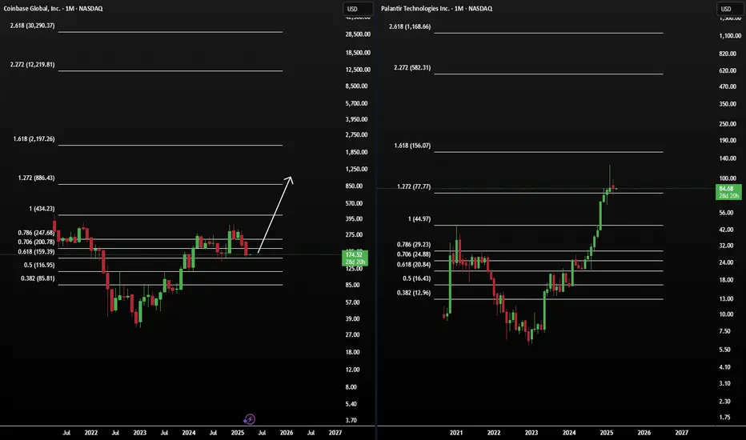Screen dimensions: 746x440
Task: Select Fibonacci label 1 (434.23)
Action: [42, 209]
